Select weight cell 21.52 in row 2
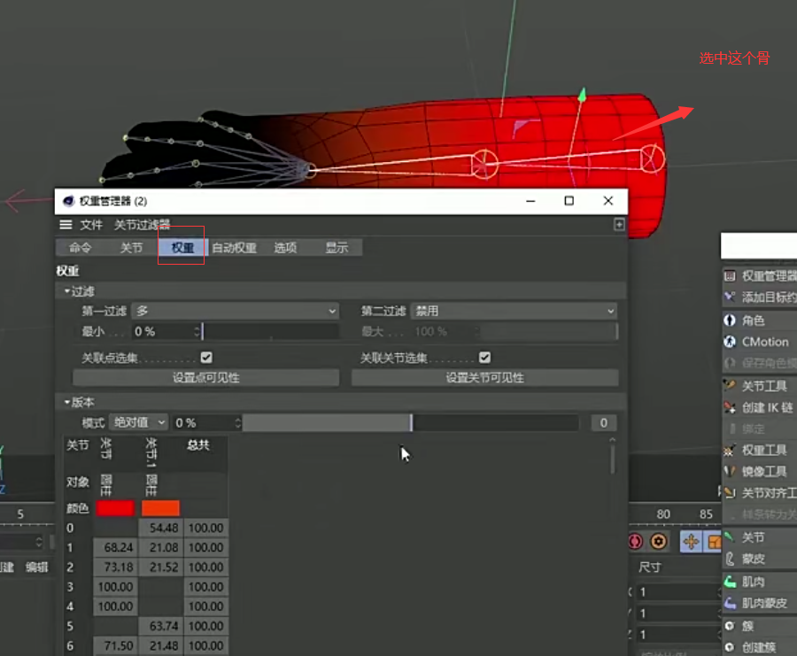The width and height of the screenshot is (797, 656). pyautogui.click(x=160, y=567)
